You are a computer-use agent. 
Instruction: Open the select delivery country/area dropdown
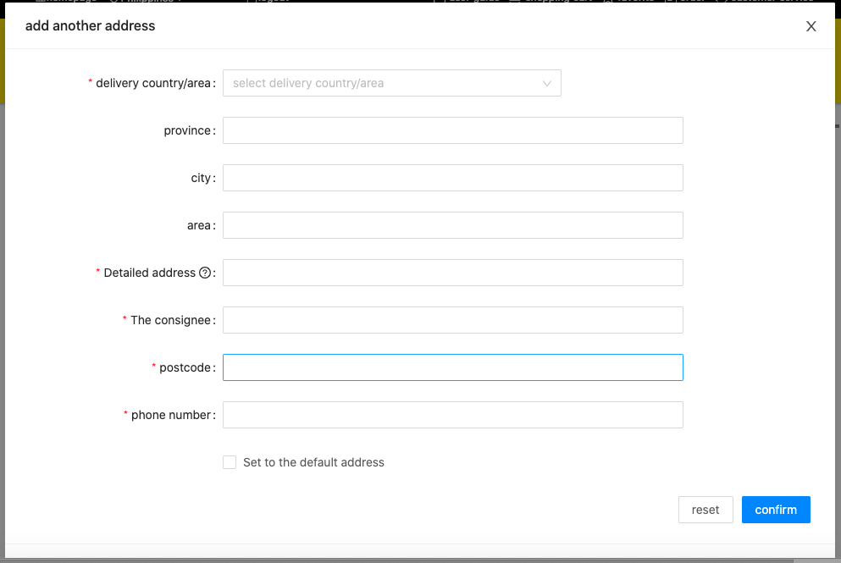coord(383,83)
